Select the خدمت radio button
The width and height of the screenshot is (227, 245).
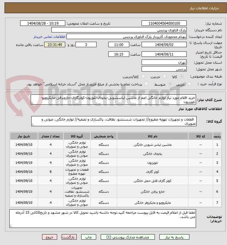[164, 76]
